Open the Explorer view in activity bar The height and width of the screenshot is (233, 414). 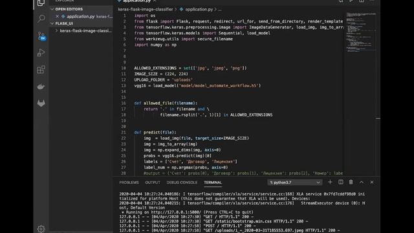coord(41,3)
